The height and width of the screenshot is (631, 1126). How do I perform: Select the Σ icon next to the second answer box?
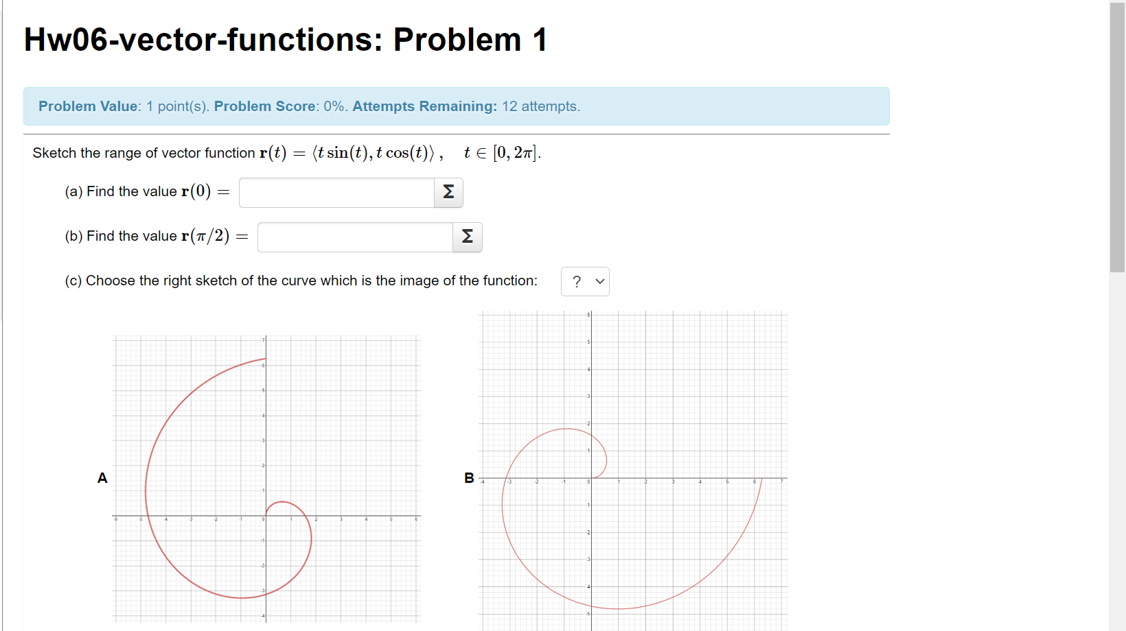pos(467,237)
